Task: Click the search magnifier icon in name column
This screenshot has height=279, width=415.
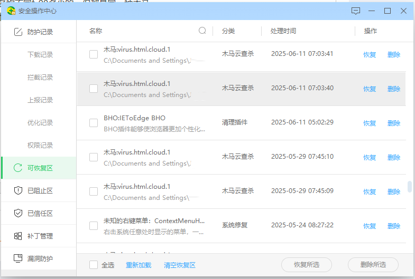Action: (202, 31)
